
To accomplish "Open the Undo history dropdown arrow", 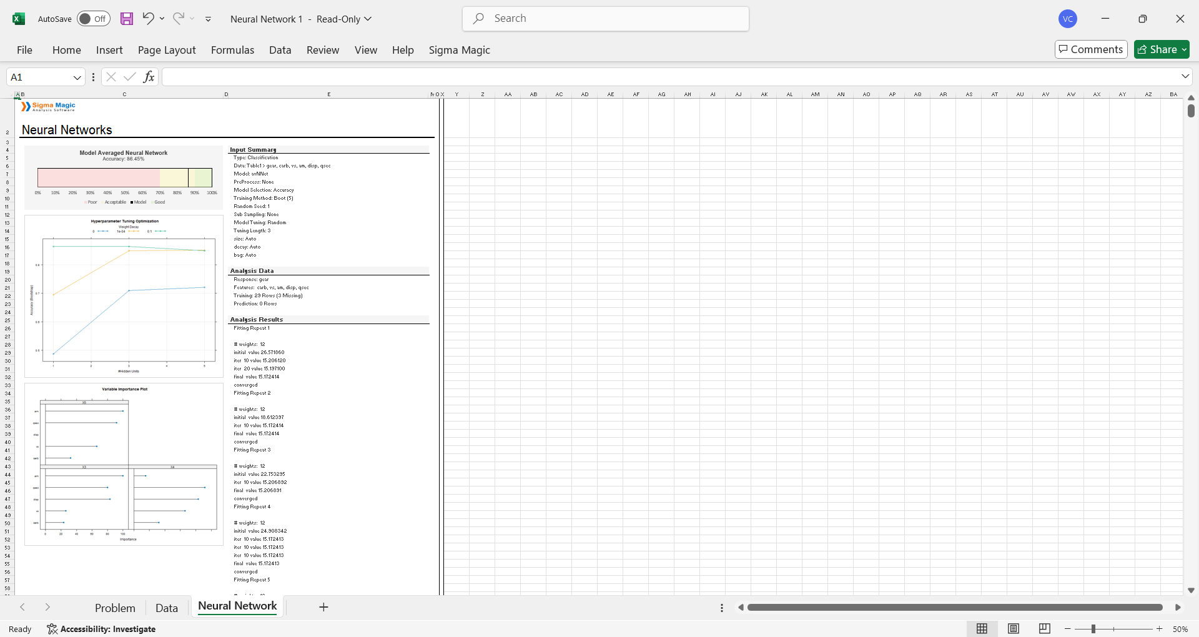I will click(x=162, y=19).
